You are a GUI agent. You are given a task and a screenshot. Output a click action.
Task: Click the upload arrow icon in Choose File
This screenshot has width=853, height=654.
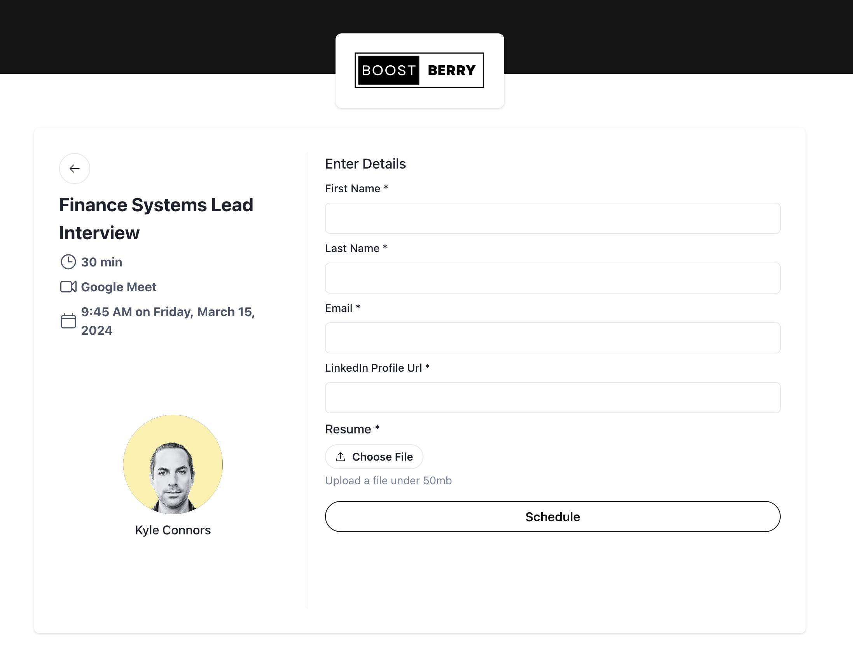[341, 457]
